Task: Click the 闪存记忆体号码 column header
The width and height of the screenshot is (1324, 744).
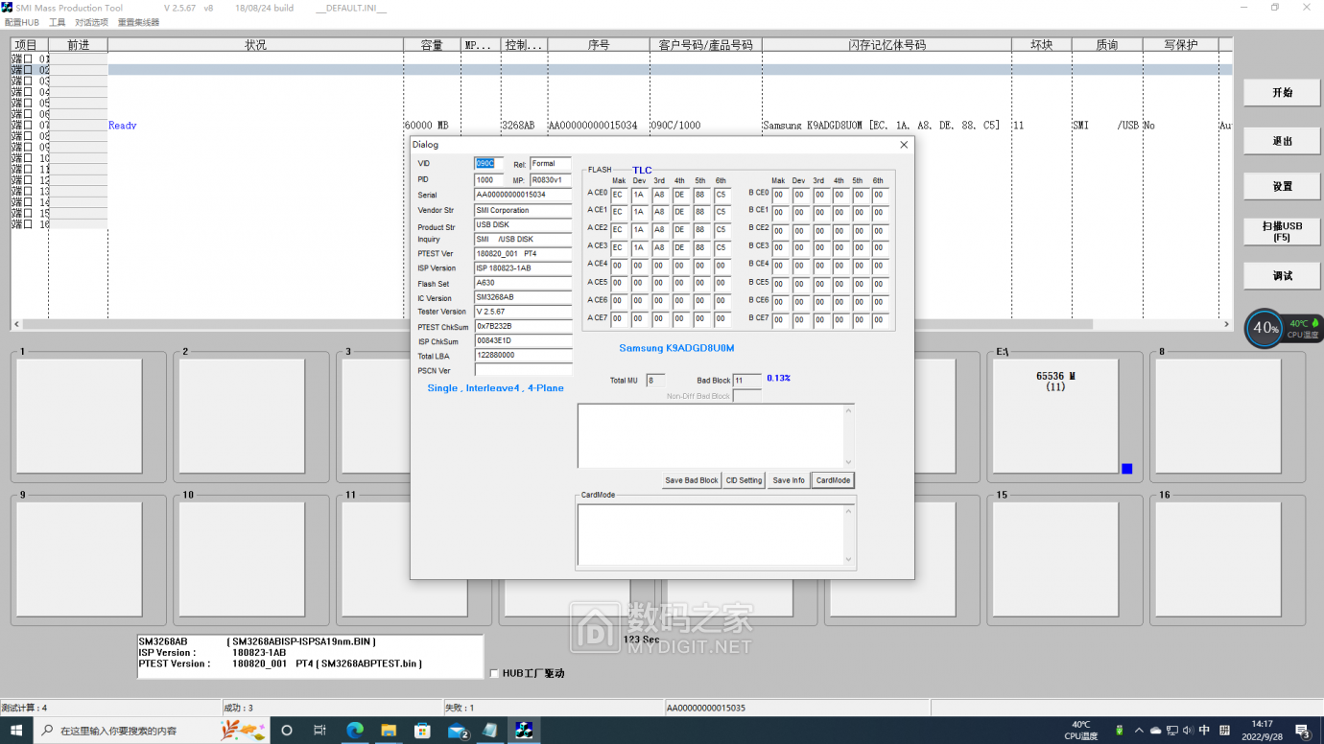Action: pos(887,45)
